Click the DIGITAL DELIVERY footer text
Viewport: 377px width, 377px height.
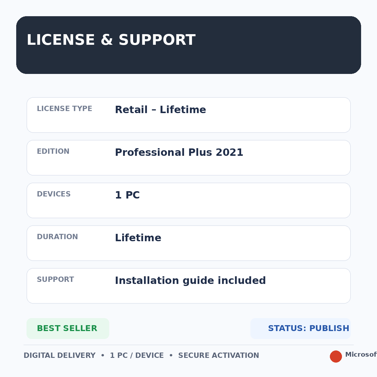[x=59, y=355]
